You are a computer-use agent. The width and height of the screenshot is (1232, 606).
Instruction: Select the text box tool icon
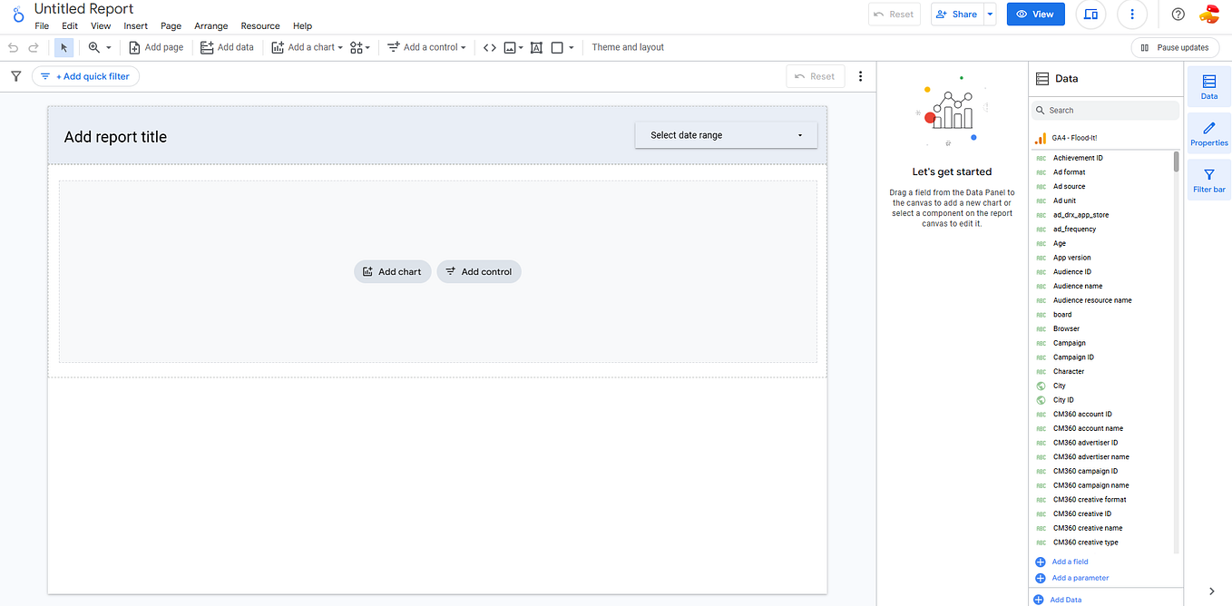536,47
